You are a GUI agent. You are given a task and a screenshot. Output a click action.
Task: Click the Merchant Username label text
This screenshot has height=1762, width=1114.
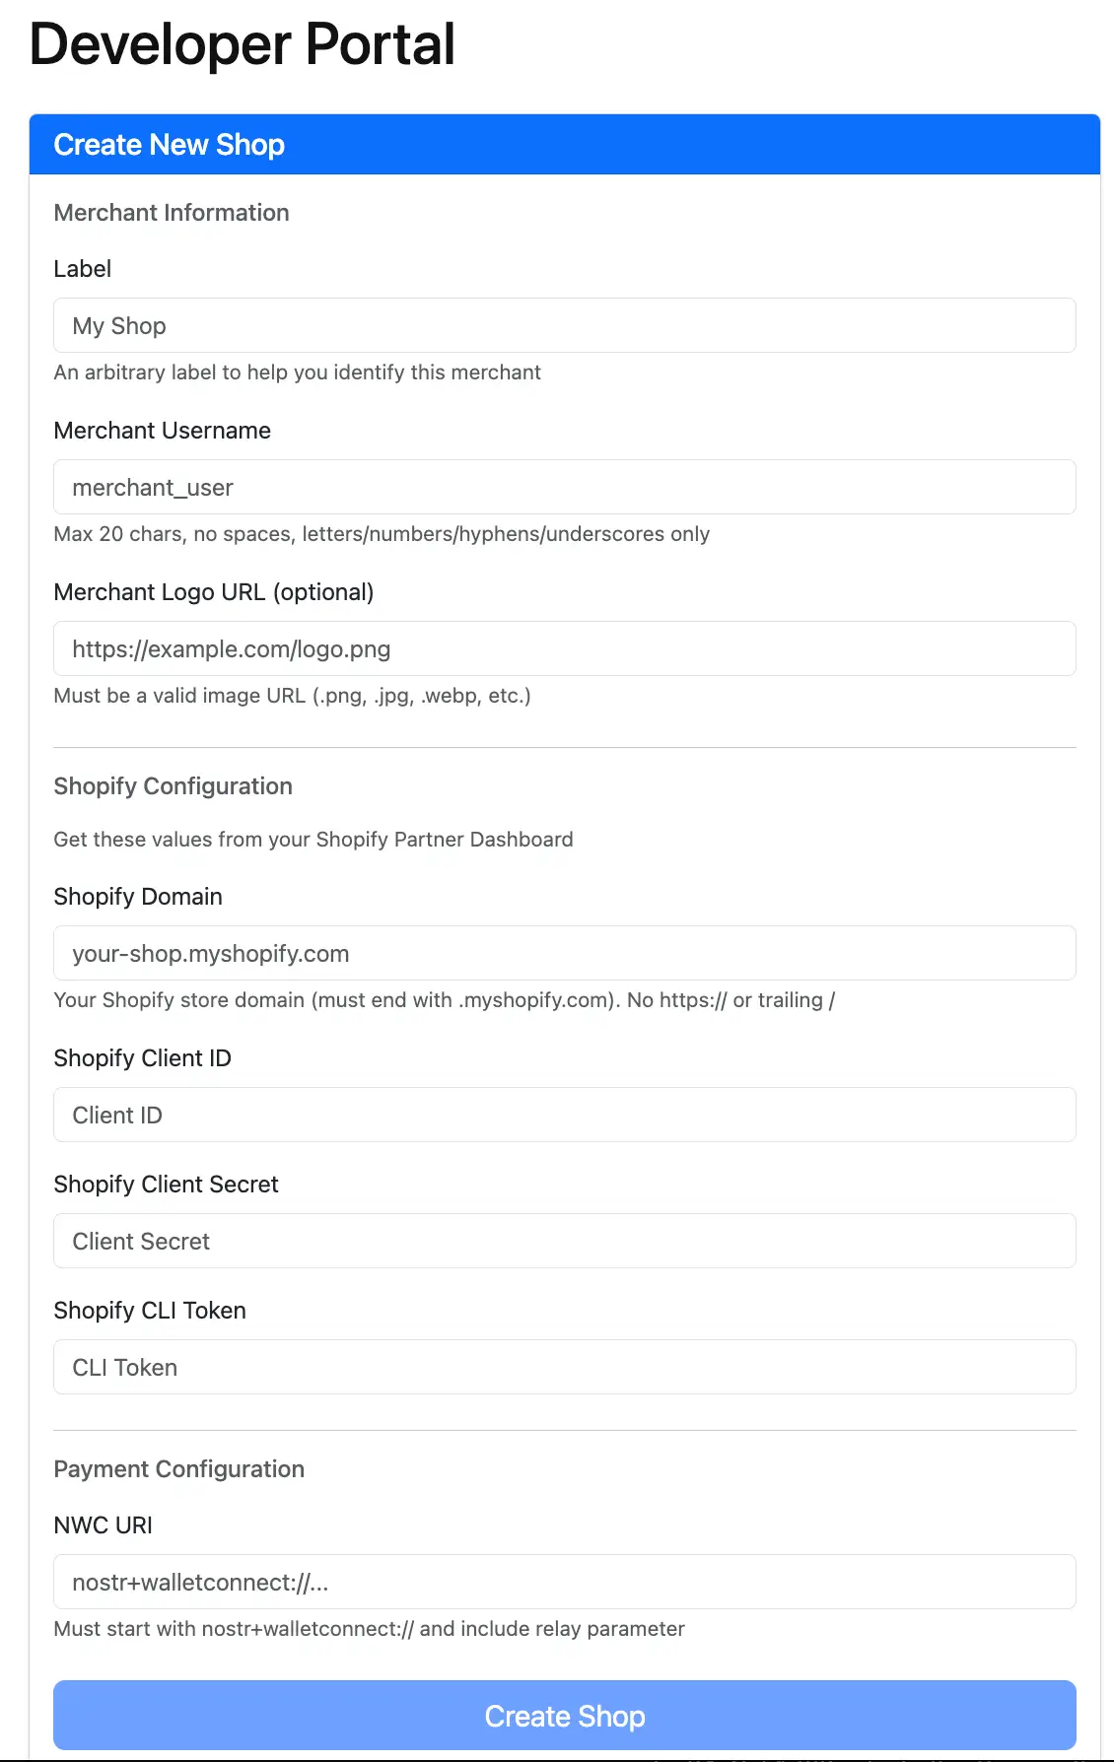[163, 431]
